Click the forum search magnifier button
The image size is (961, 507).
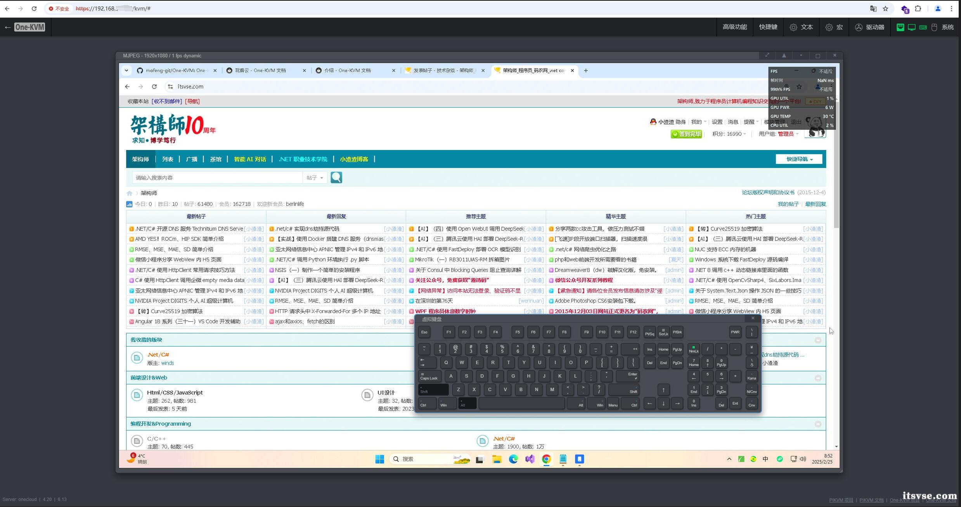336,178
